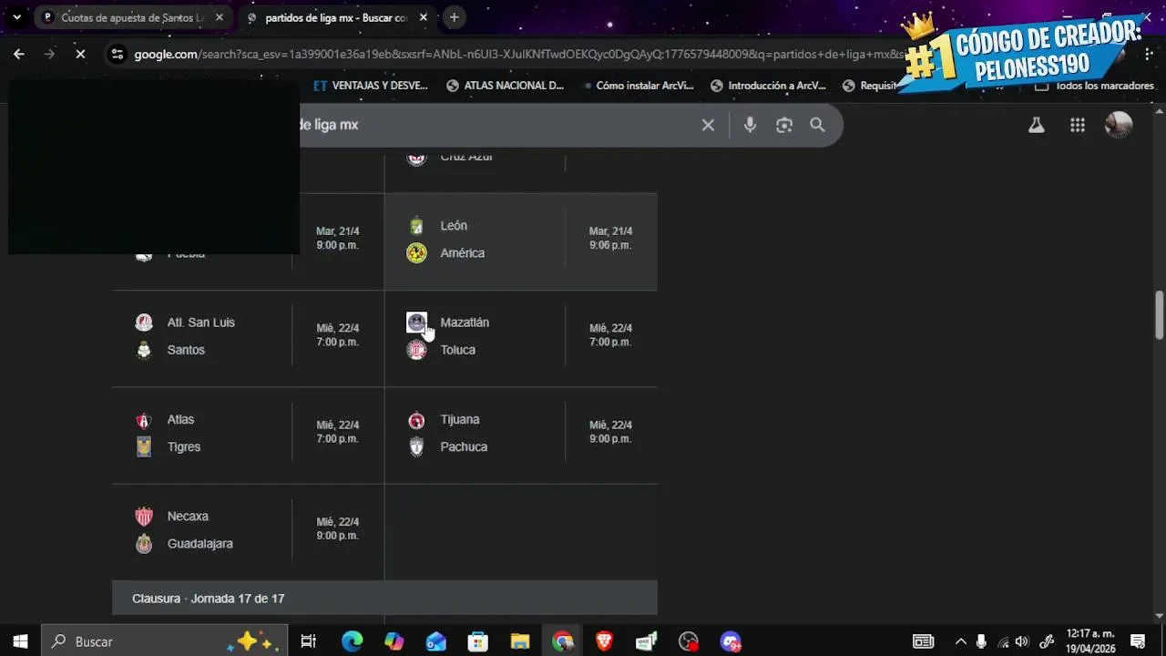Image resolution: width=1166 pixels, height=656 pixels.
Task: Click the address bar URL
Action: (519, 54)
